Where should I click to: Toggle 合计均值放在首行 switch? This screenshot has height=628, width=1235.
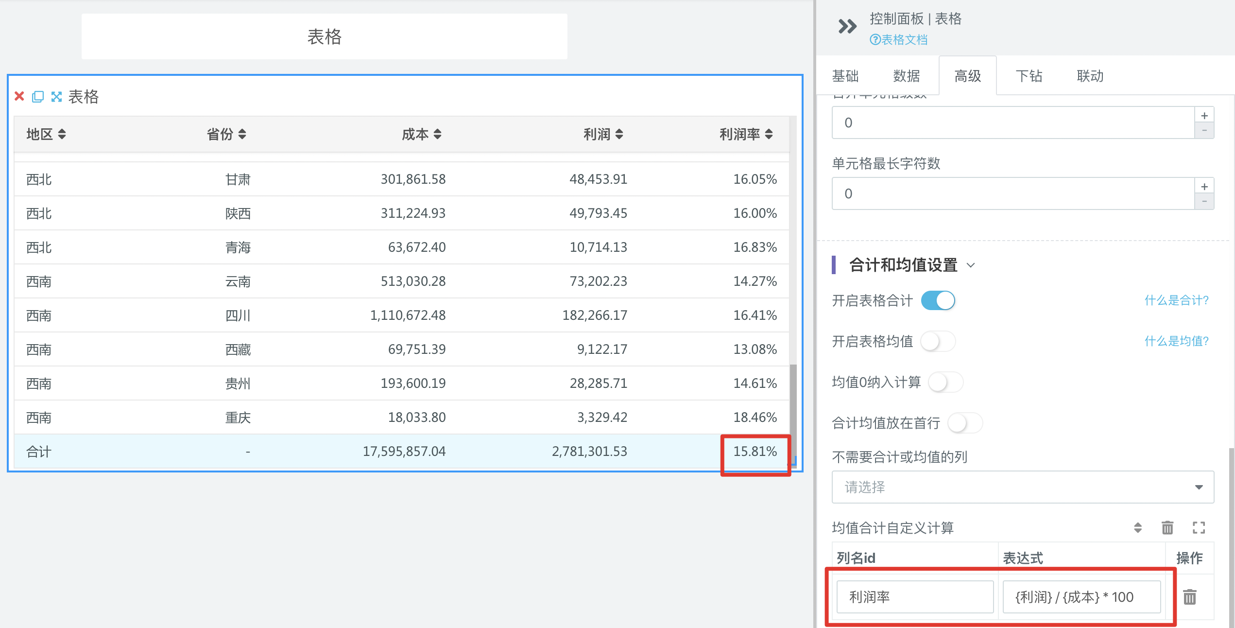(965, 423)
